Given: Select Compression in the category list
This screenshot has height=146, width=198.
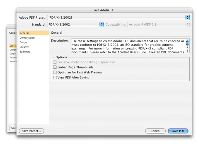Looking at the screenshot, I should pyautogui.click(x=34, y=38).
